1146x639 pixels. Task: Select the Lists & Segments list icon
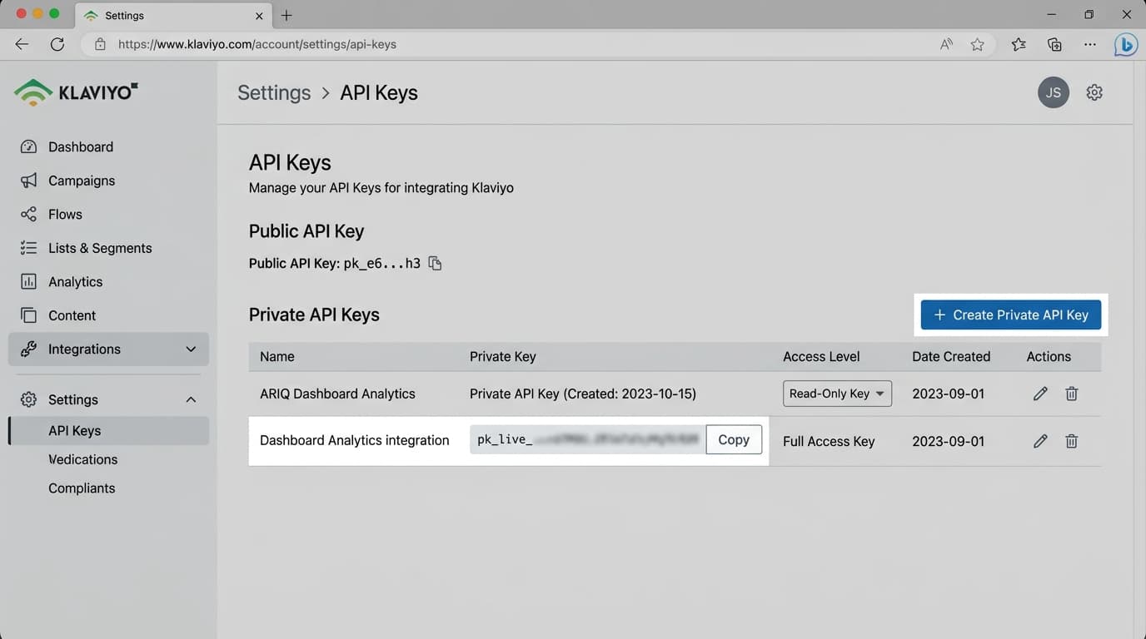click(x=28, y=248)
